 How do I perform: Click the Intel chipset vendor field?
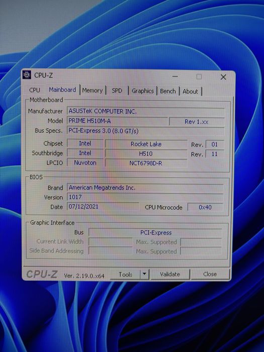85,143
